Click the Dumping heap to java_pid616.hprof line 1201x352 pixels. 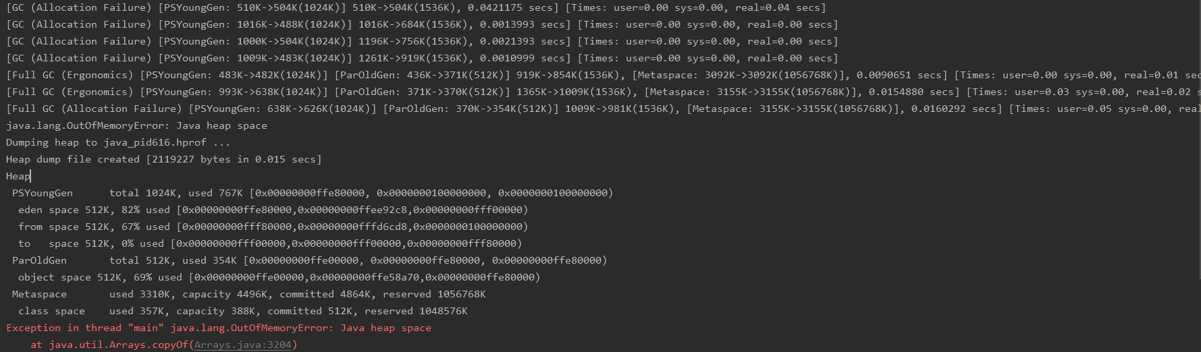(x=118, y=142)
